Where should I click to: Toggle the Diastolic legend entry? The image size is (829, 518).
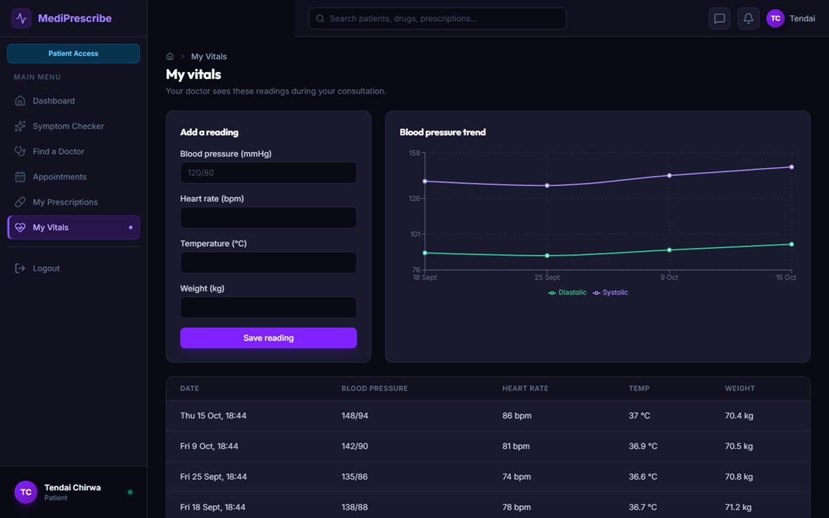click(x=567, y=293)
